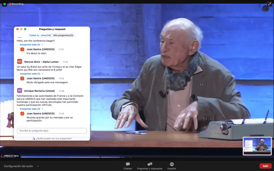Click the 'Escriba su pregunta aquí' input field
The width and height of the screenshot is (274, 171).
coord(52,131)
